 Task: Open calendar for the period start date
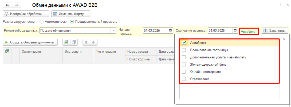pos(171,30)
